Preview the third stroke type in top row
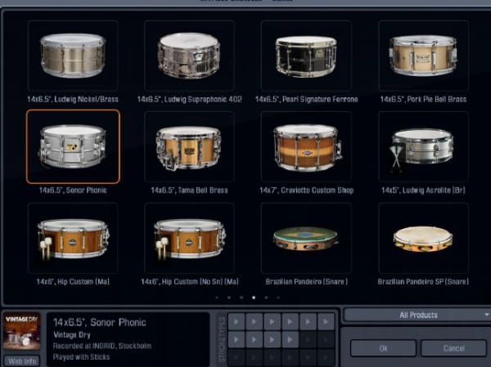The width and height of the screenshot is (491, 367). [273, 321]
